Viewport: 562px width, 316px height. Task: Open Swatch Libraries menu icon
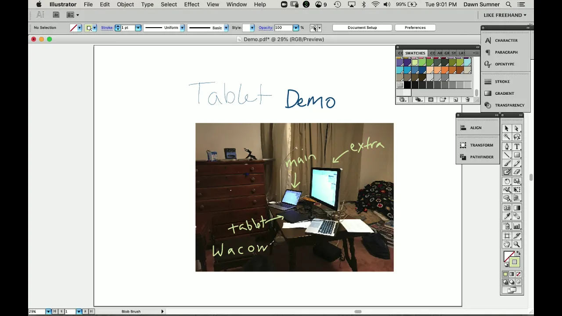(x=403, y=100)
